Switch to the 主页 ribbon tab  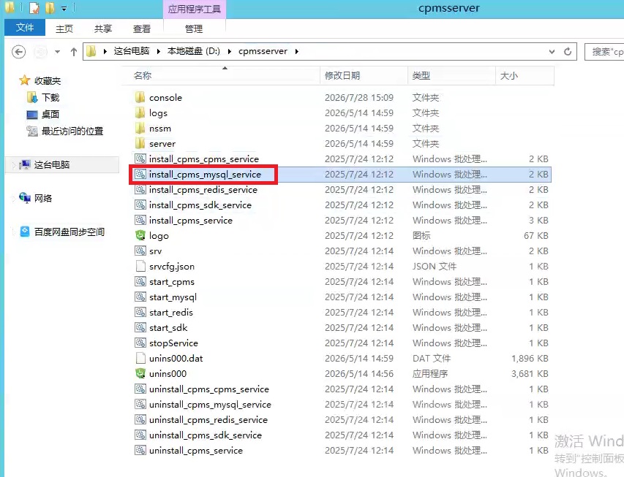point(64,28)
